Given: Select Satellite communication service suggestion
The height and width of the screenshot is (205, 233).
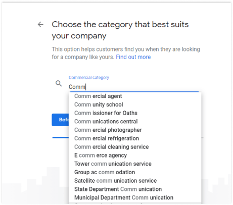Looking at the screenshot, I should tap(135, 181).
